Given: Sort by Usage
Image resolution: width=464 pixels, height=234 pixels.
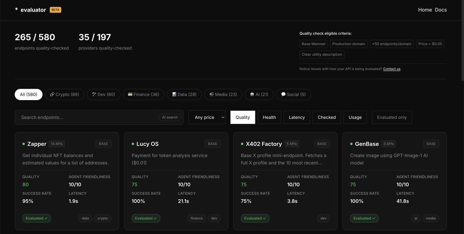Looking at the screenshot, I should click(x=355, y=117).
